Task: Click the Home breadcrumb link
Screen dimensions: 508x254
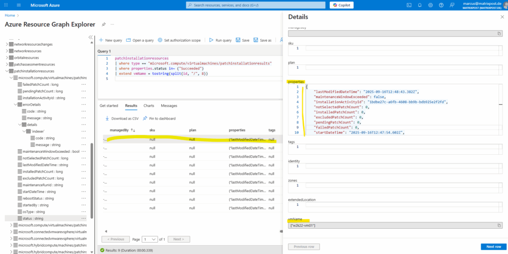Action: click(x=10, y=15)
